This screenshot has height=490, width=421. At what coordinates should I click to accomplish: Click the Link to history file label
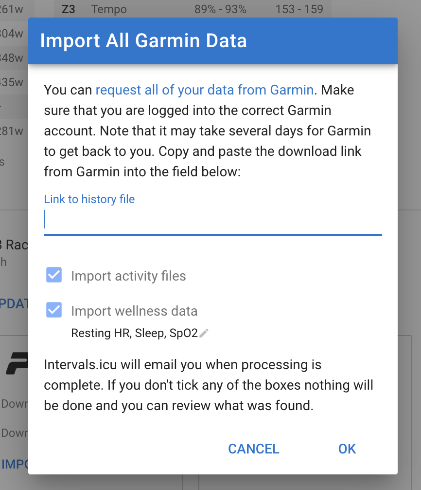point(89,199)
